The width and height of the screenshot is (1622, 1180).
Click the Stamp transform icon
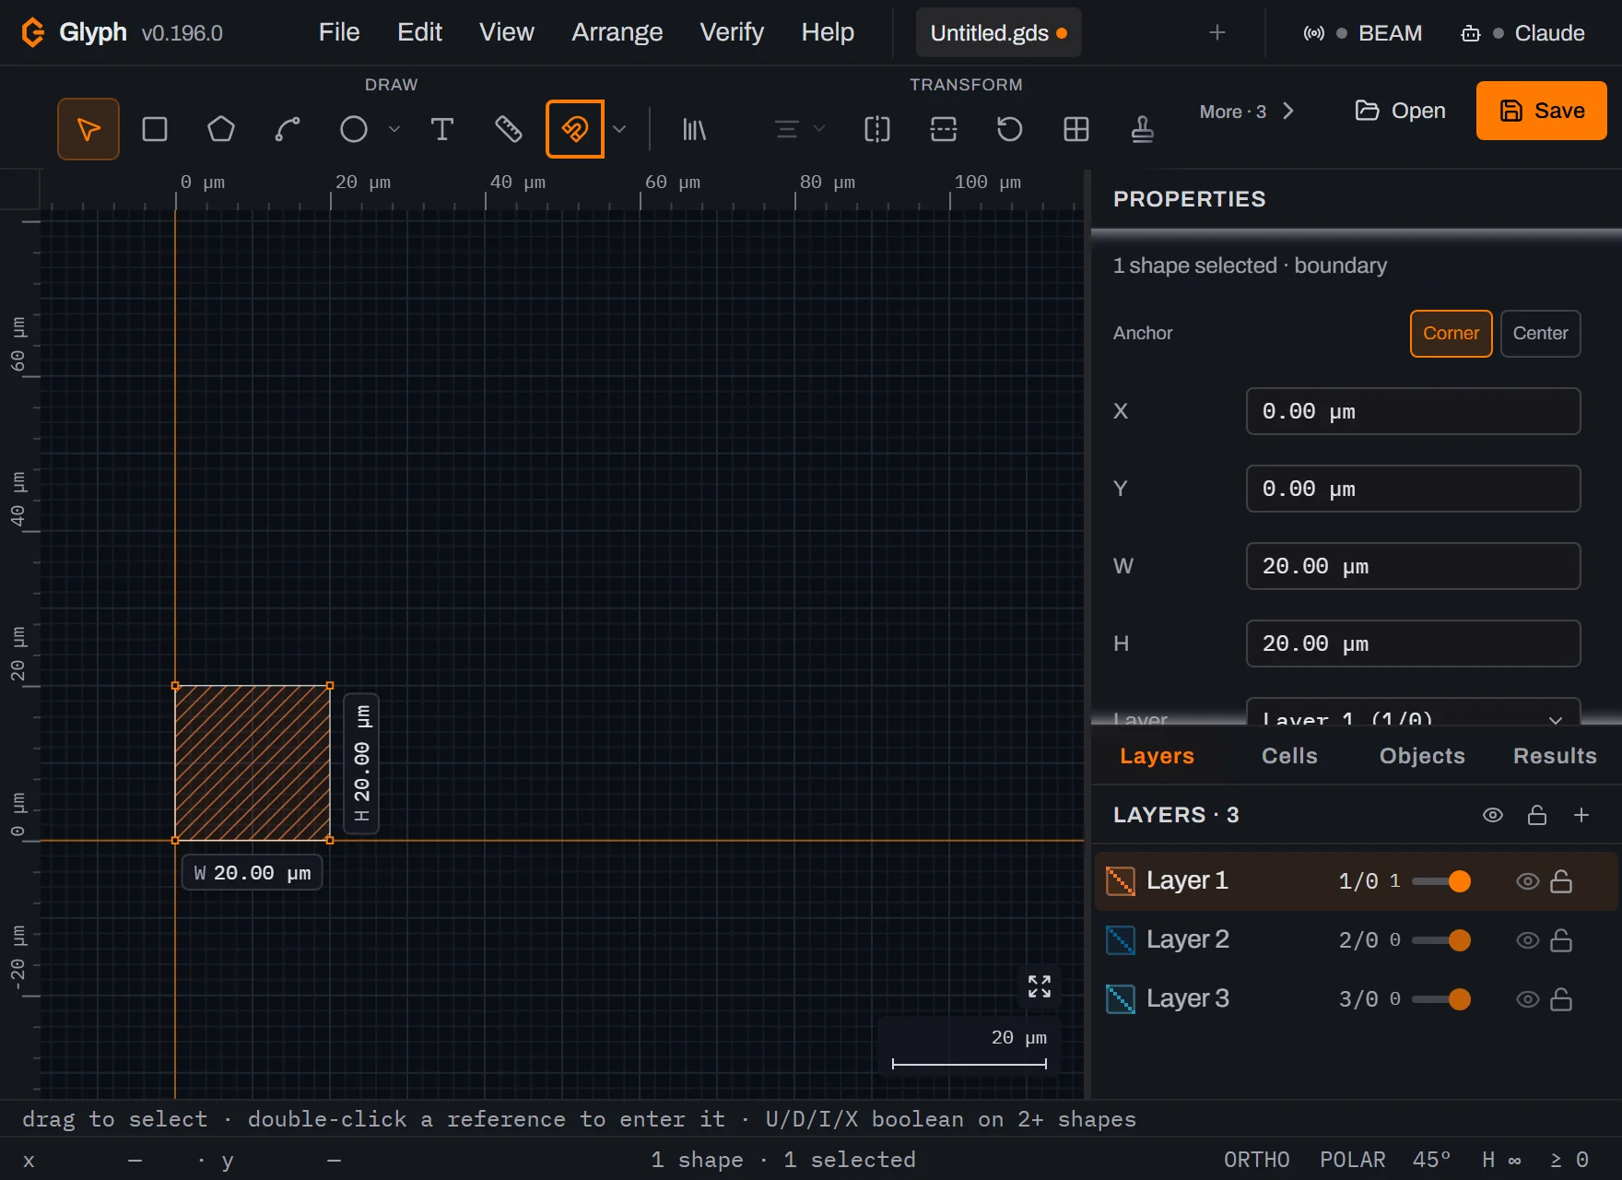point(1143,129)
